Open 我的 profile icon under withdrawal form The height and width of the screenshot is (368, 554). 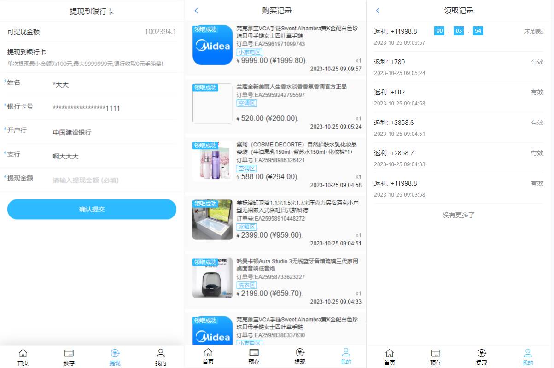tap(160, 357)
